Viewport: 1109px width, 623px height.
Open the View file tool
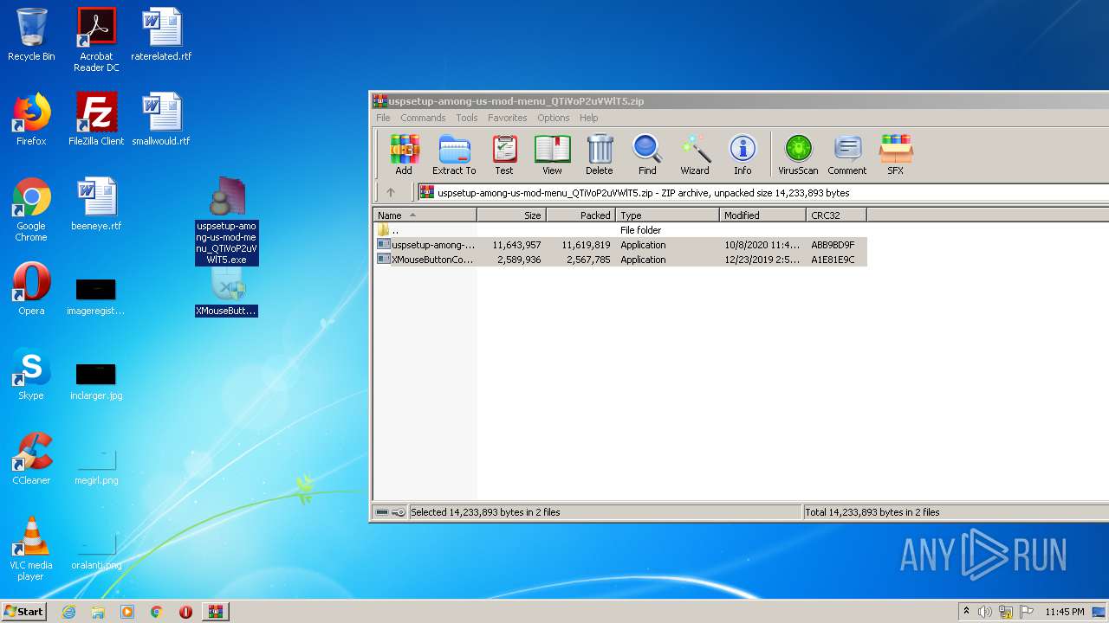[x=552, y=155]
